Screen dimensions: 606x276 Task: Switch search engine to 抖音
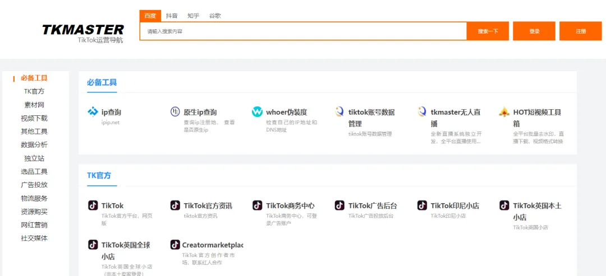tap(172, 16)
